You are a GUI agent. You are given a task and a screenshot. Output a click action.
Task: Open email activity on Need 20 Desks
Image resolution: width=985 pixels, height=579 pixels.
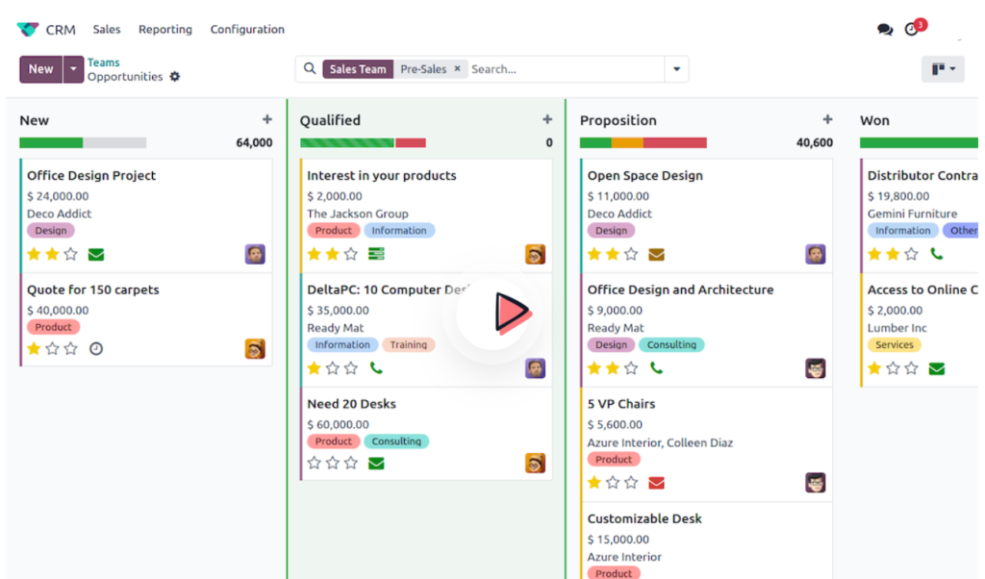click(376, 464)
